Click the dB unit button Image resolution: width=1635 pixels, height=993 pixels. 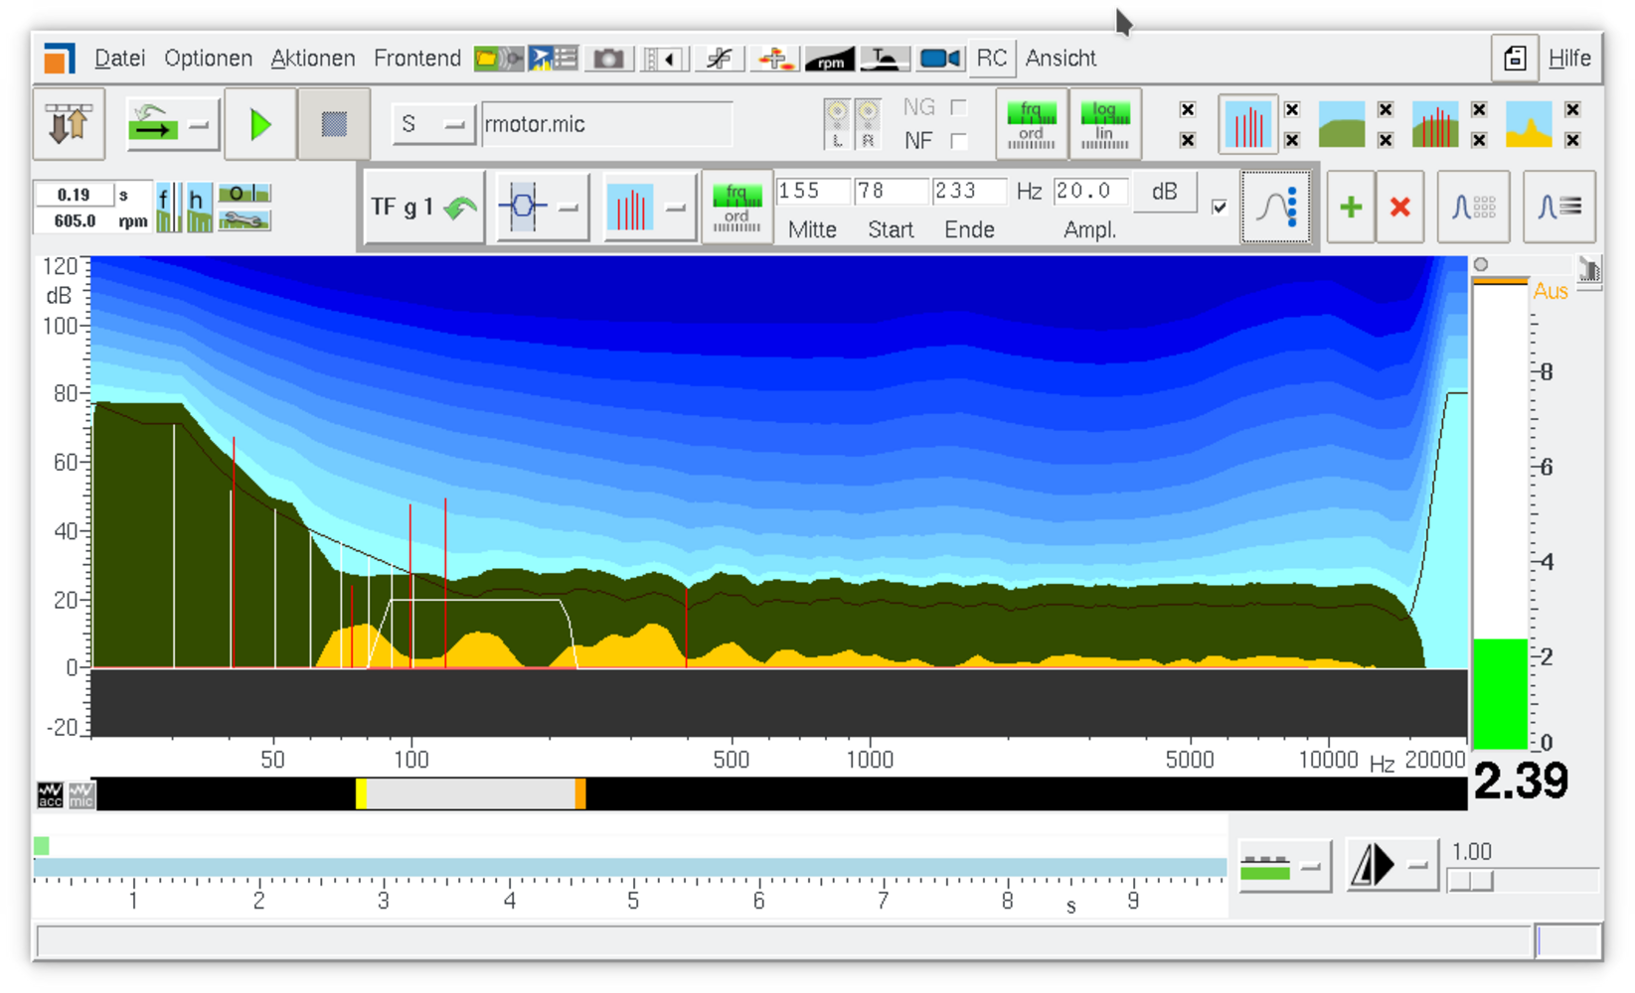point(1164,191)
